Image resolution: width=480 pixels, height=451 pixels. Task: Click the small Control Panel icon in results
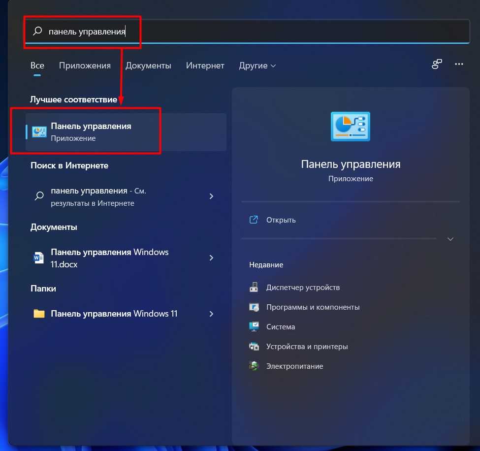[x=39, y=132]
